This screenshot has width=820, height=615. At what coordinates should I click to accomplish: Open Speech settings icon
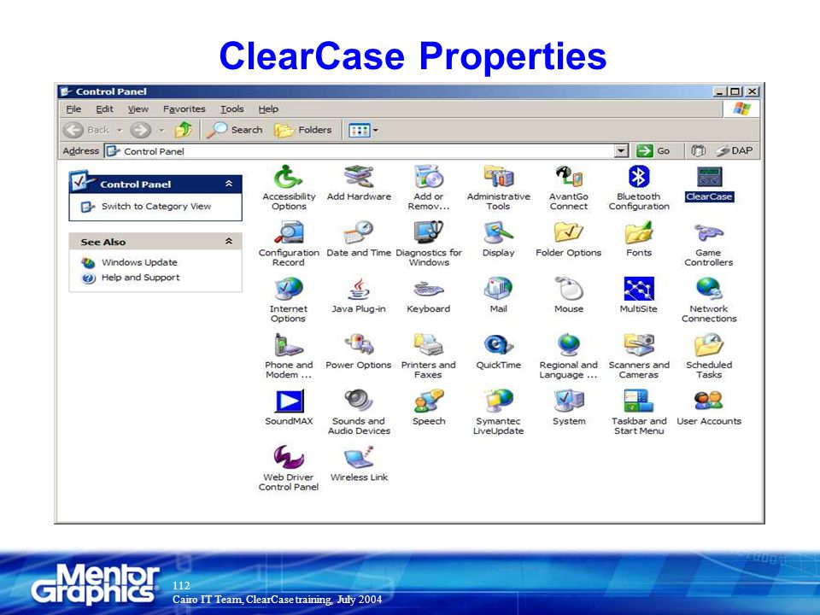tap(428, 401)
